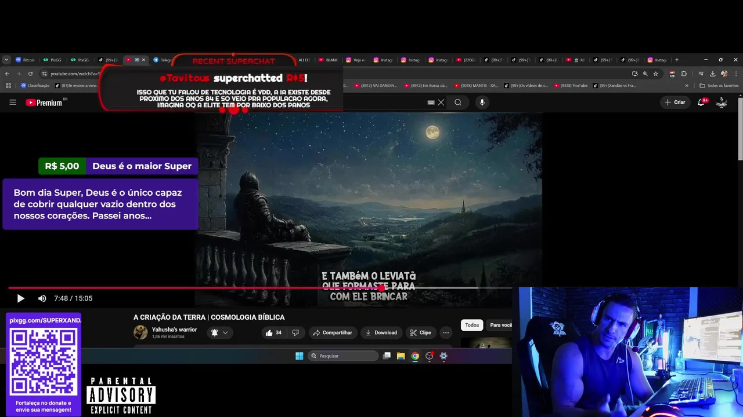Switch to the Bitcoin tab
The width and height of the screenshot is (743, 417).
pyautogui.click(x=26, y=60)
